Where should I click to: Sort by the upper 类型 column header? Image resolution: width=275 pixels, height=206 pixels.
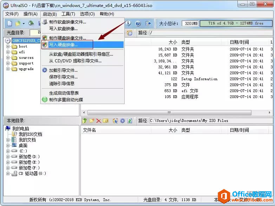point(200,42)
